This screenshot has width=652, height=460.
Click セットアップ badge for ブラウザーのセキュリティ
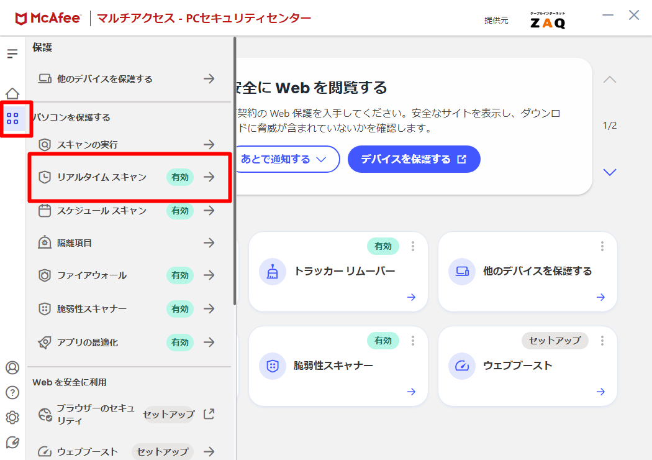[x=168, y=415]
